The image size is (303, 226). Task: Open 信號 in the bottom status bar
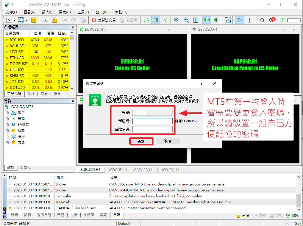259,216
